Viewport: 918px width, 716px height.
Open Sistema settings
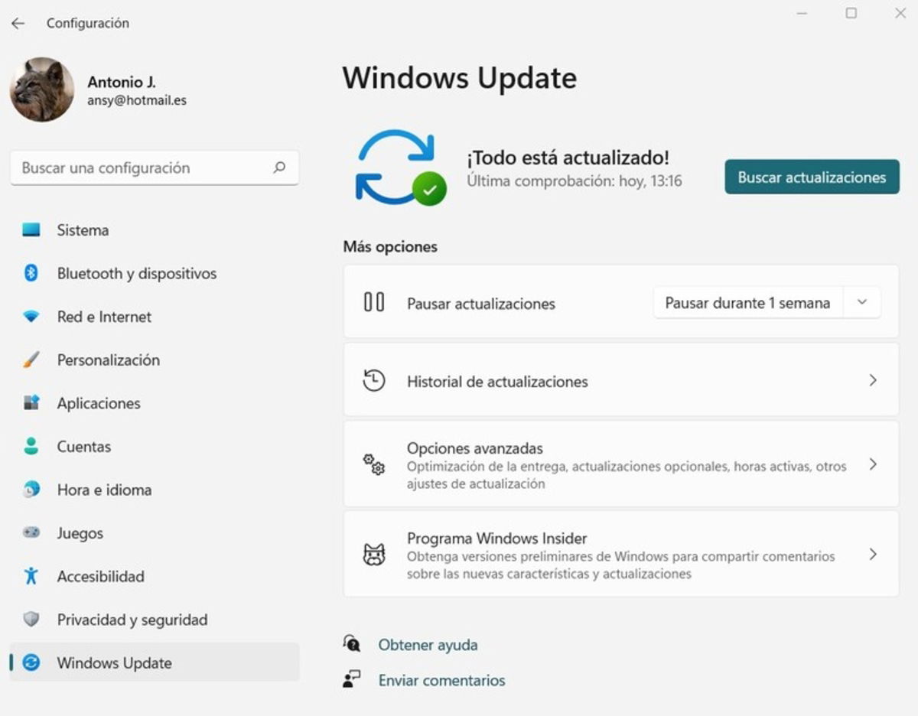(x=155, y=230)
